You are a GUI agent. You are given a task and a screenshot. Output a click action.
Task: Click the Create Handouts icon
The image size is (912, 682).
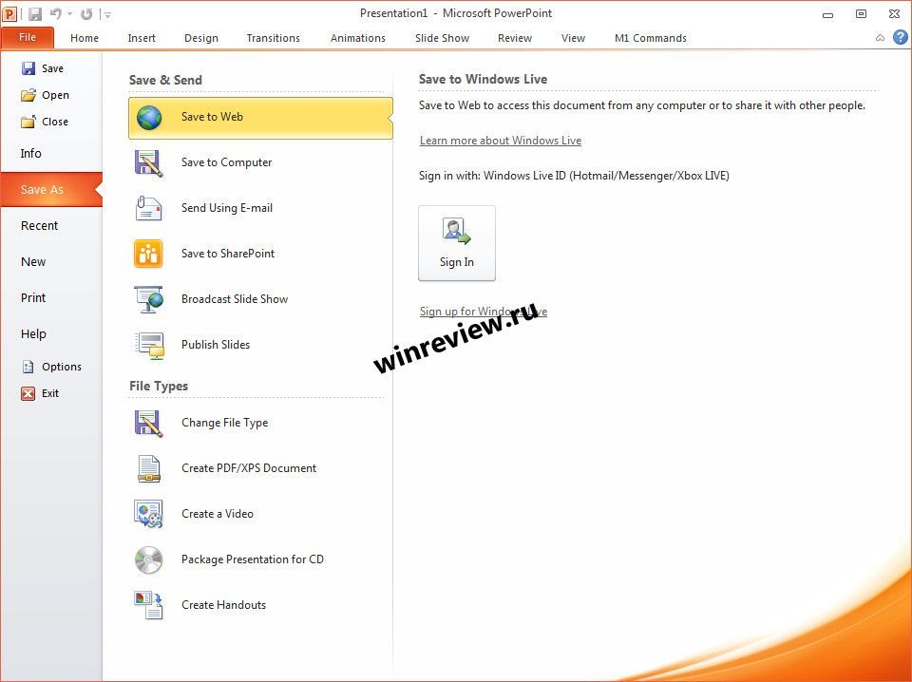(x=148, y=605)
